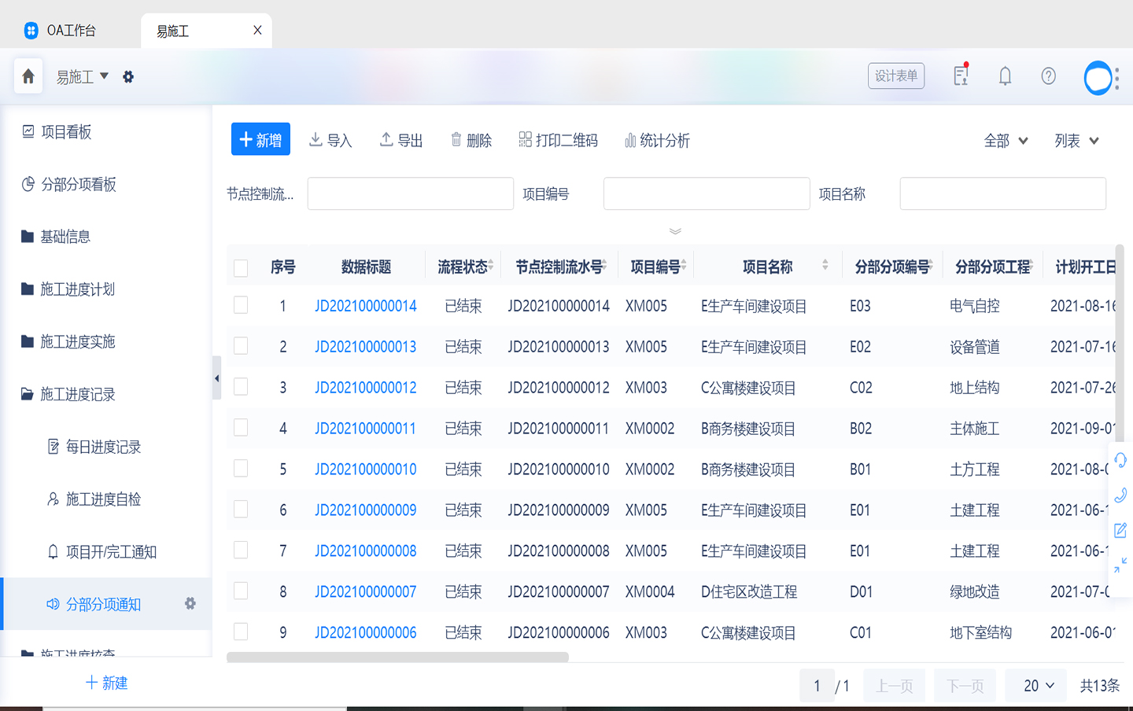Viewport: 1133px width, 711px height.
Task: Click the 节点控制流水号 search input field
Action: [411, 193]
